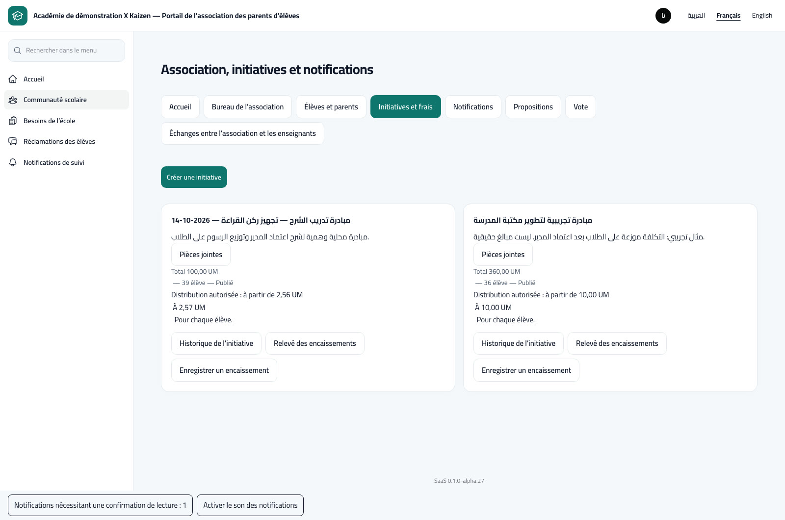The image size is (785, 520).
Task: Switch to the Accueil tab
Action: 180,107
